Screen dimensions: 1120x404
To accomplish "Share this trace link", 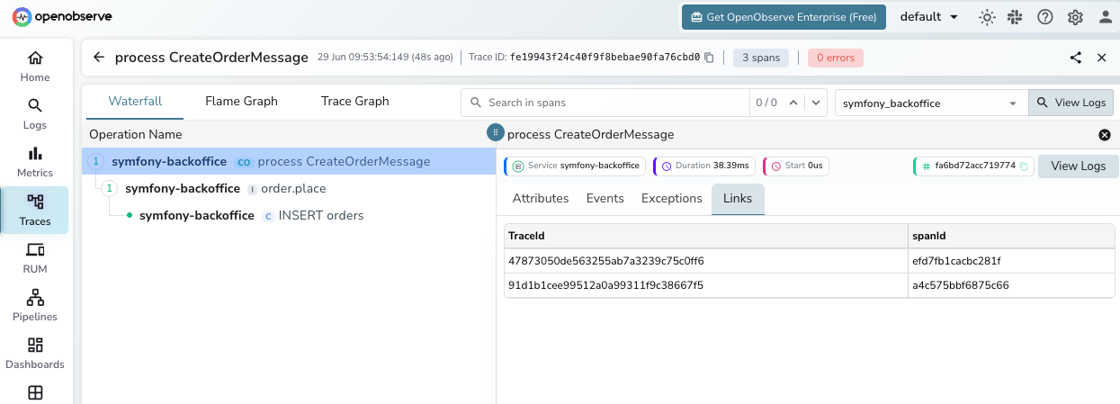I will (1076, 58).
